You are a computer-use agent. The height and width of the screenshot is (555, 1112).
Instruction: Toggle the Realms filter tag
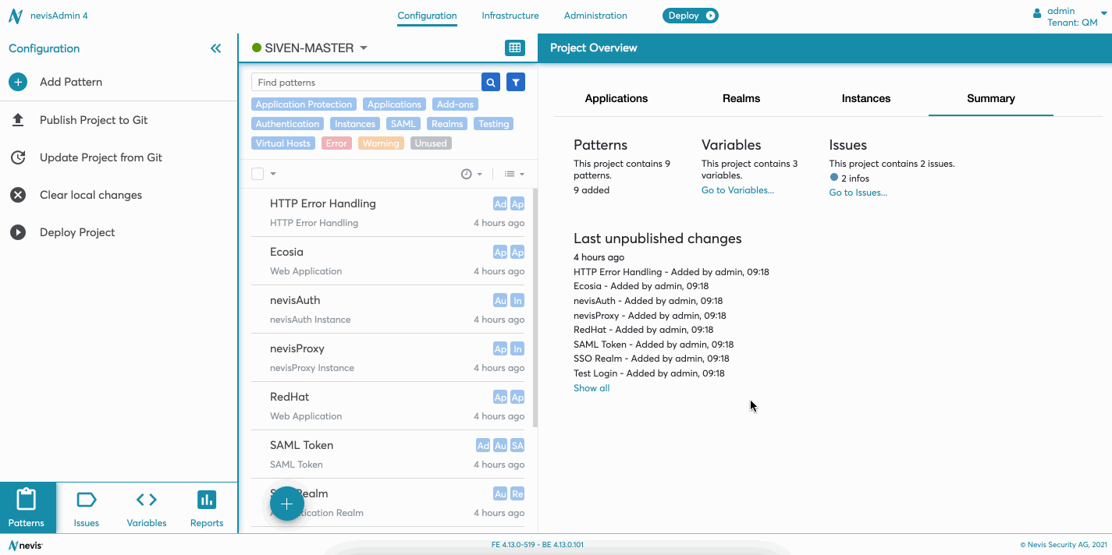click(x=447, y=124)
